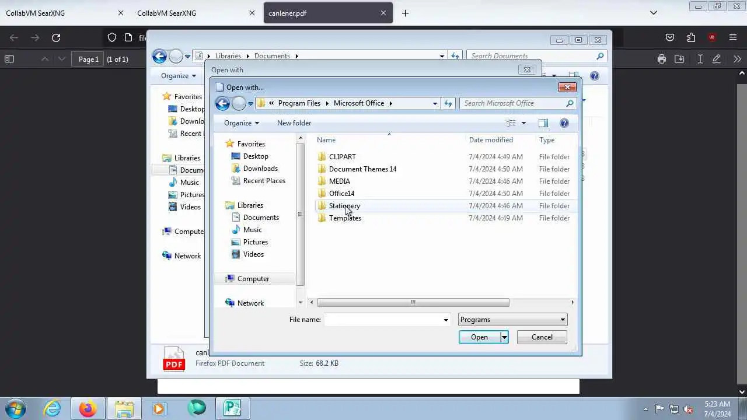Select the MEDIA folder
The image size is (747, 420).
339,181
